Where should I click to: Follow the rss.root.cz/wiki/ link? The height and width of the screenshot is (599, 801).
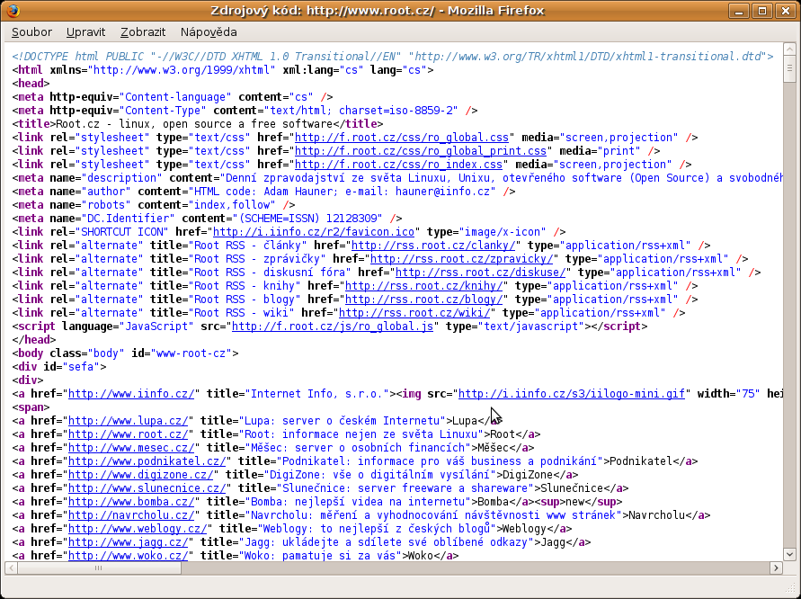pyautogui.click(x=414, y=313)
